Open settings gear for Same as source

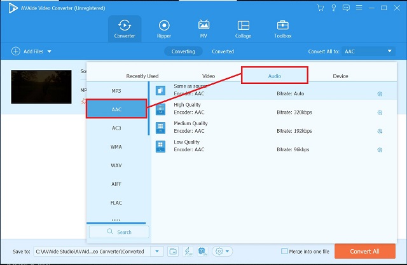pyautogui.click(x=380, y=93)
